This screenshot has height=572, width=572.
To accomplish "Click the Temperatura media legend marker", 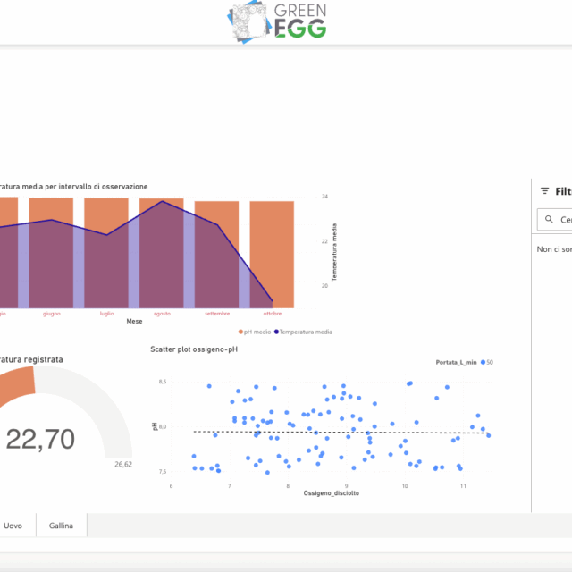I will [x=276, y=332].
